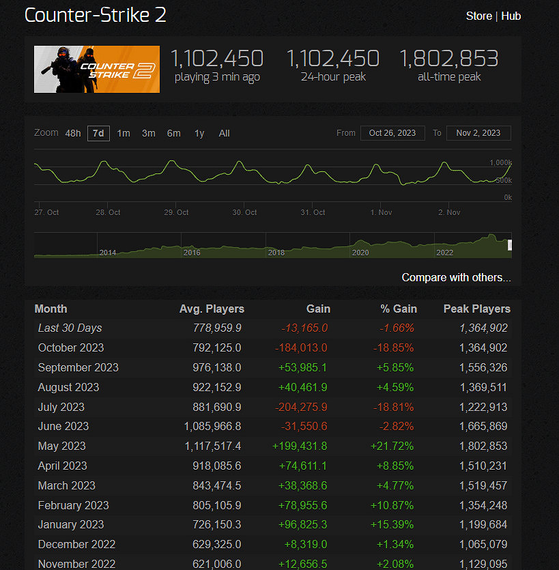The image size is (559, 570).
Task: Choose the 3m zoom range
Action: [x=149, y=133]
